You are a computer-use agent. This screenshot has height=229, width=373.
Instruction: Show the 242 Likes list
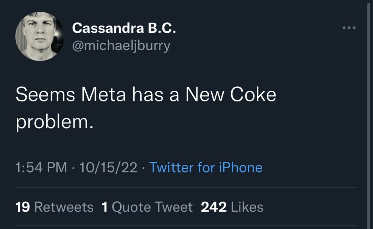tap(232, 207)
